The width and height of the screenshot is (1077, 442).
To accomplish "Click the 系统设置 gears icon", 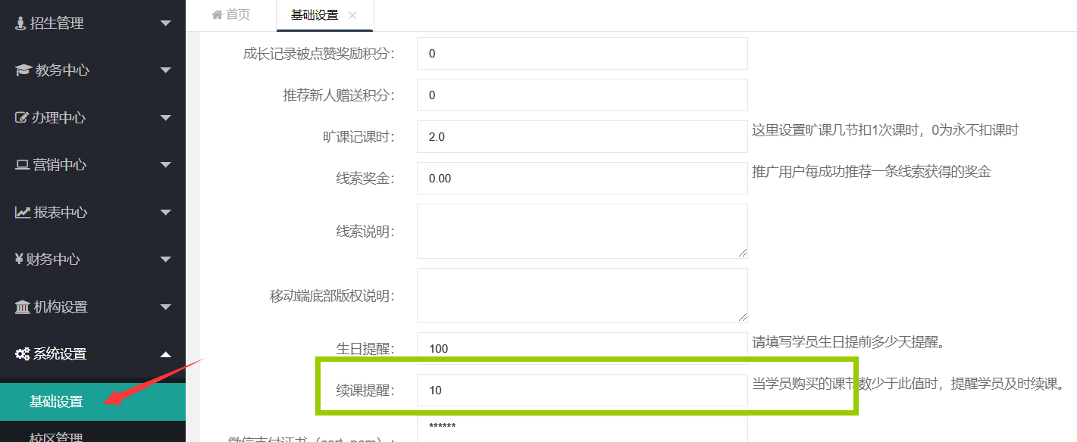I will coord(23,354).
